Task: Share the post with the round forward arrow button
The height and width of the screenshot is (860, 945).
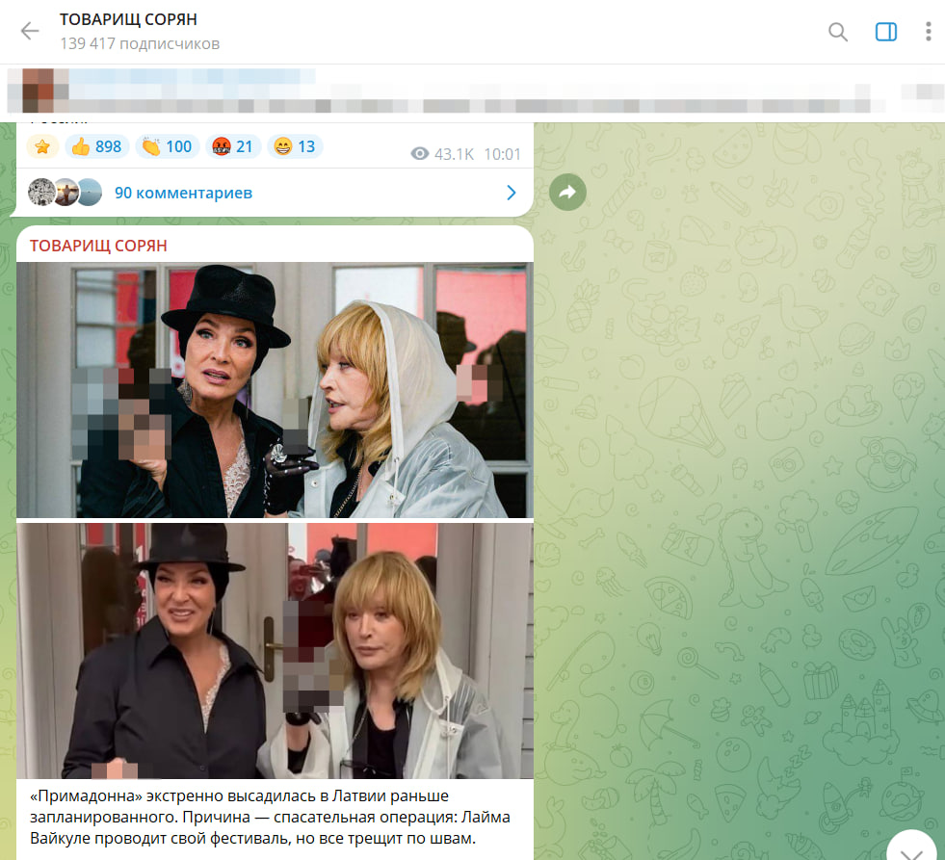Action: 567,193
